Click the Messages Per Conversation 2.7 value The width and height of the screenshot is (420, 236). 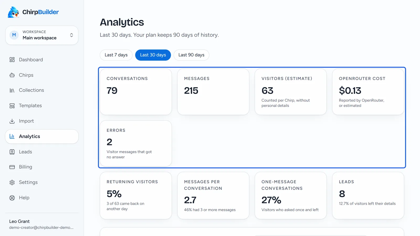tap(190, 200)
